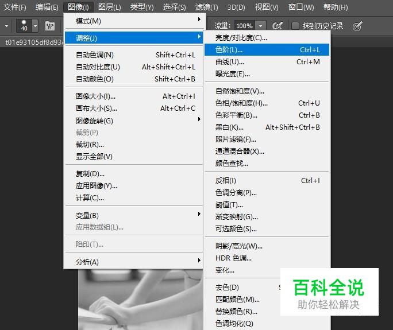The height and width of the screenshot is (330, 393).
Task: Select 渐变映射(G)...
Action: 267,217
